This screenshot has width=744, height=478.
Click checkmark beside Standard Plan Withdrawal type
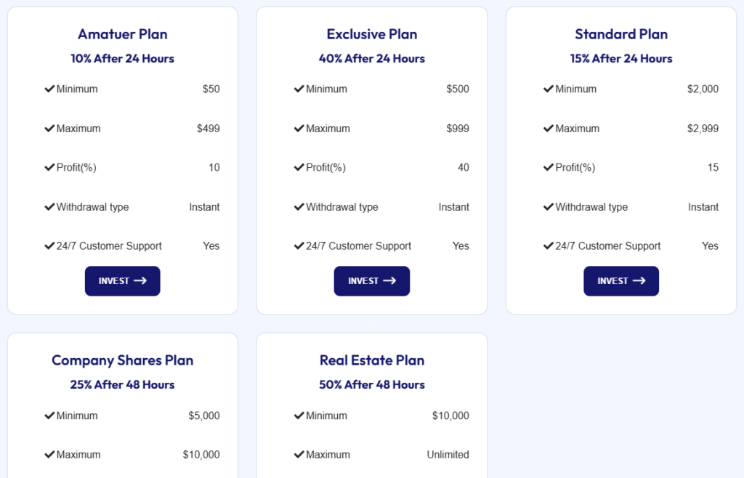point(549,207)
